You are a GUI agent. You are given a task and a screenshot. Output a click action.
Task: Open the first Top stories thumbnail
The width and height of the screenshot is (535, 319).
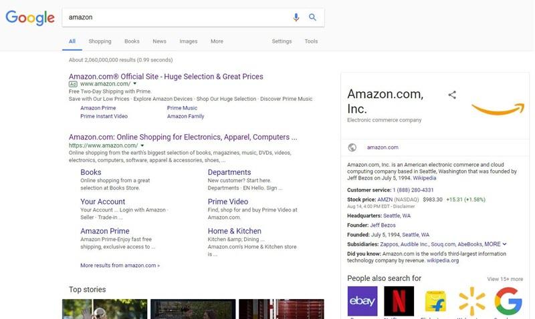[x=105, y=309]
